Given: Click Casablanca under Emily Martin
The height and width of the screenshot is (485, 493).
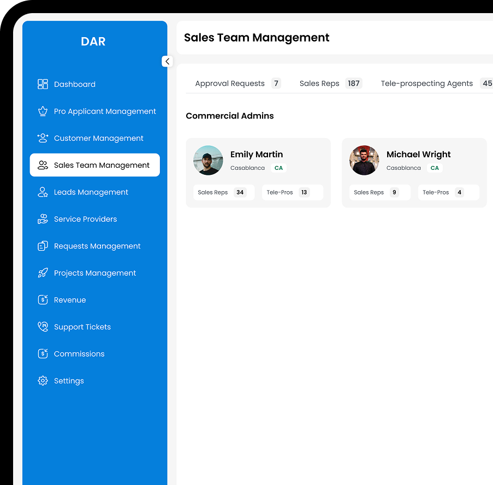Looking at the screenshot, I should tap(247, 168).
